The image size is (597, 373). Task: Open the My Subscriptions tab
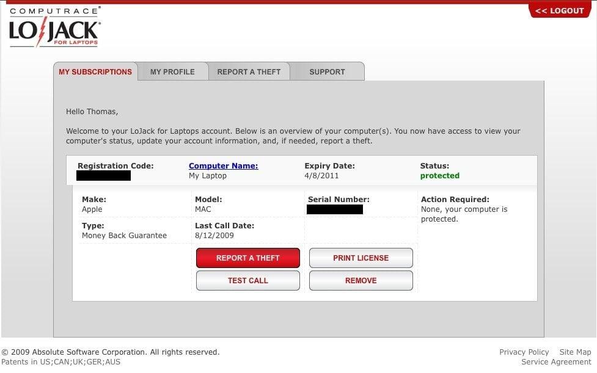point(95,72)
